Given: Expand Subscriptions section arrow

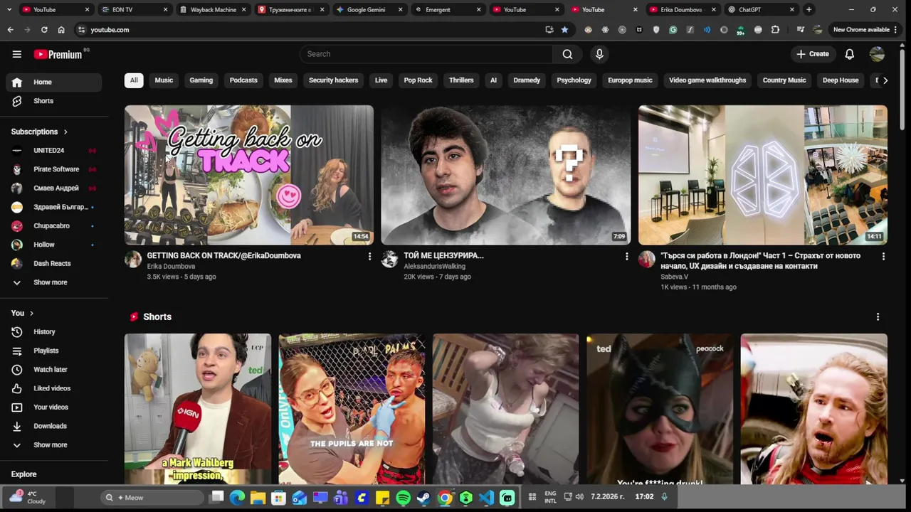Looking at the screenshot, I should [x=65, y=132].
